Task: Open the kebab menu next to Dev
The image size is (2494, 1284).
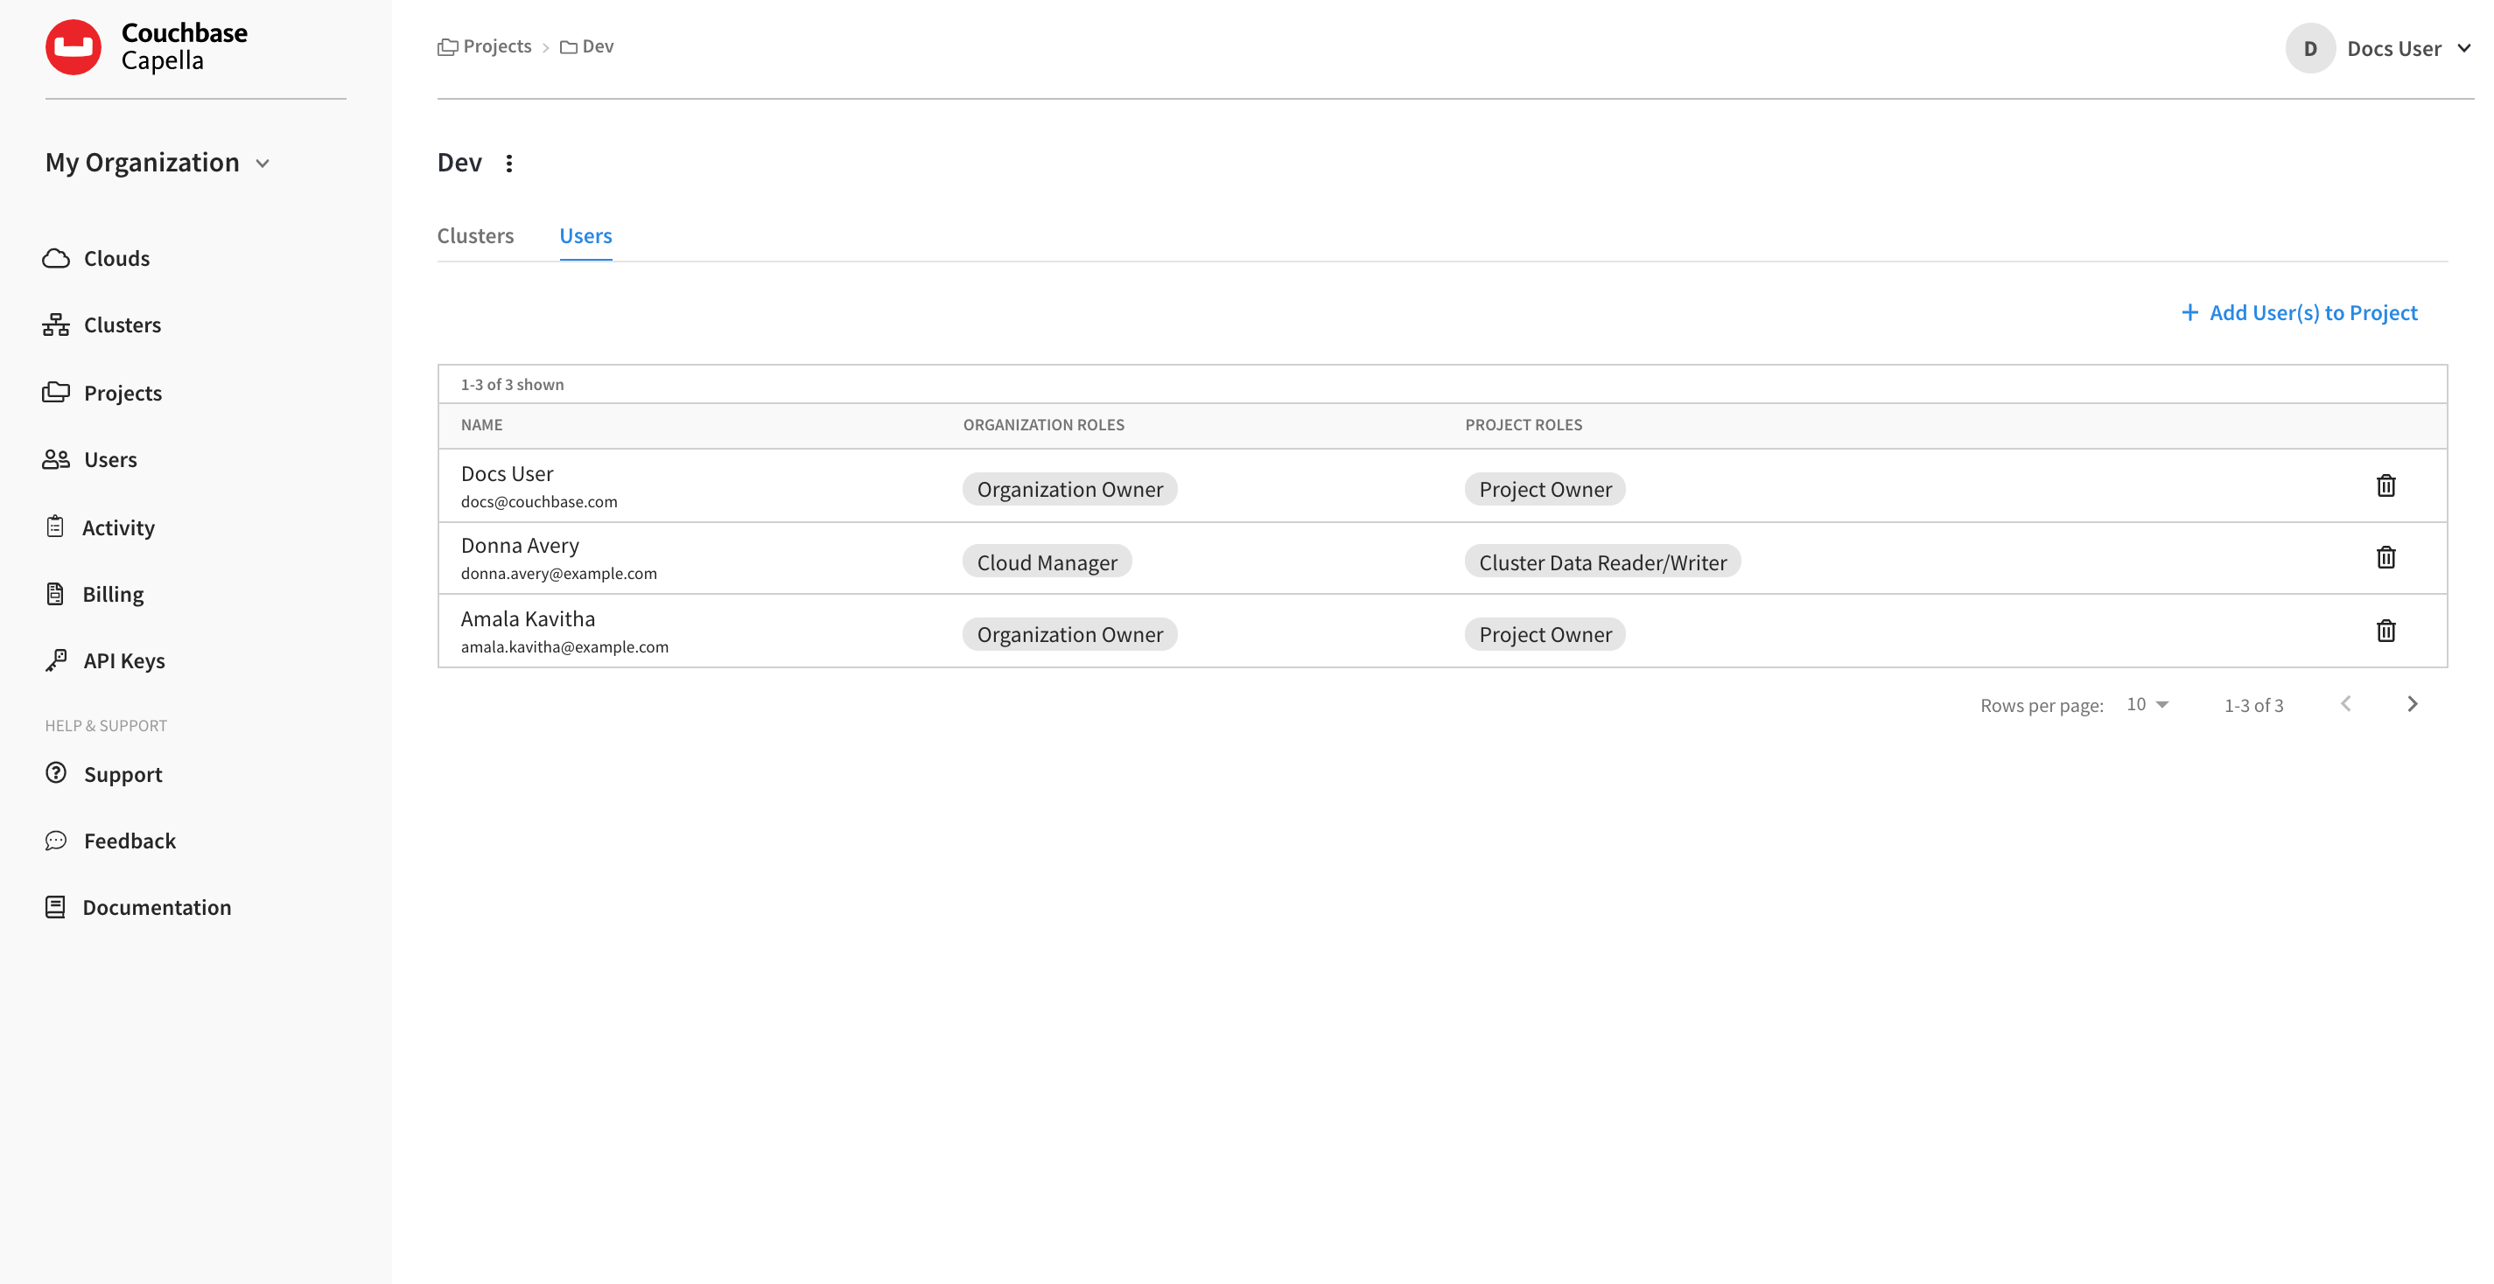Action: pyautogui.click(x=509, y=162)
